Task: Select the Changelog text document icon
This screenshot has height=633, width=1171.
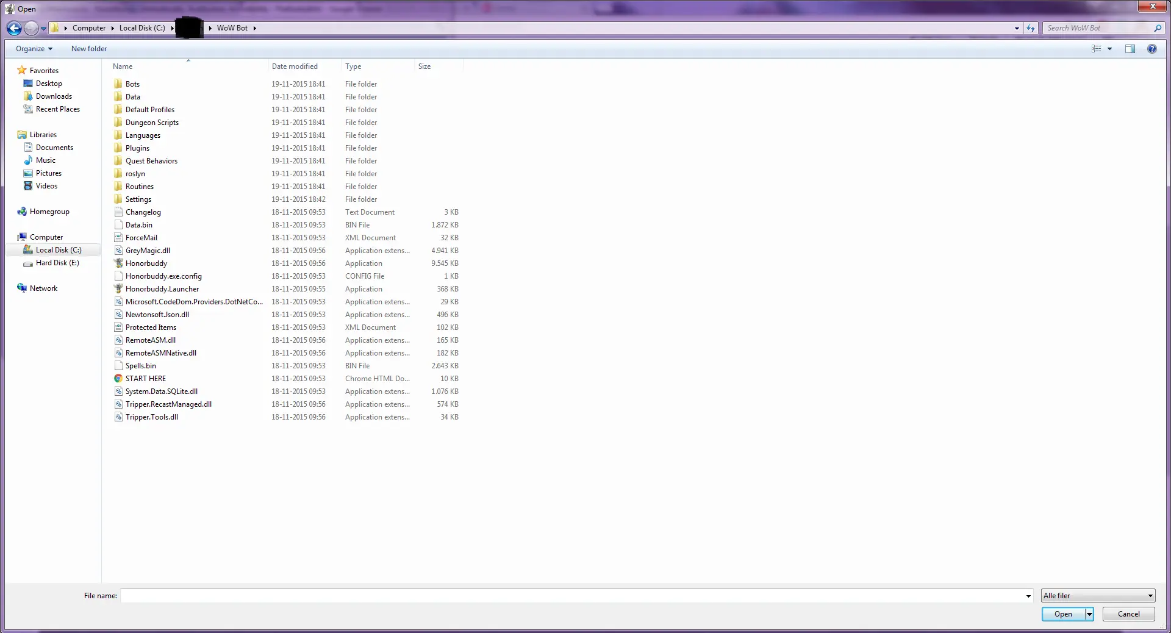Action: click(x=118, y=212)
